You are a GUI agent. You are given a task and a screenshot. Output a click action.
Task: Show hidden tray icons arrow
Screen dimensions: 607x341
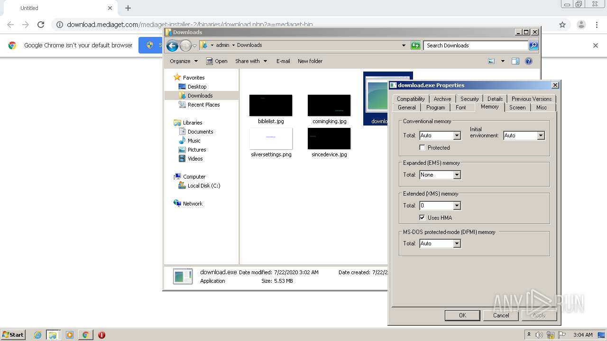pyautogui.click(x=529, y=334)
